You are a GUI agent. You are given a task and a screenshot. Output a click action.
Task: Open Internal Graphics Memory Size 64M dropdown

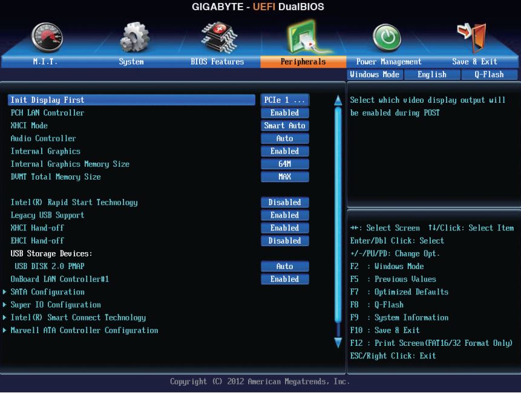pos(285,164)
